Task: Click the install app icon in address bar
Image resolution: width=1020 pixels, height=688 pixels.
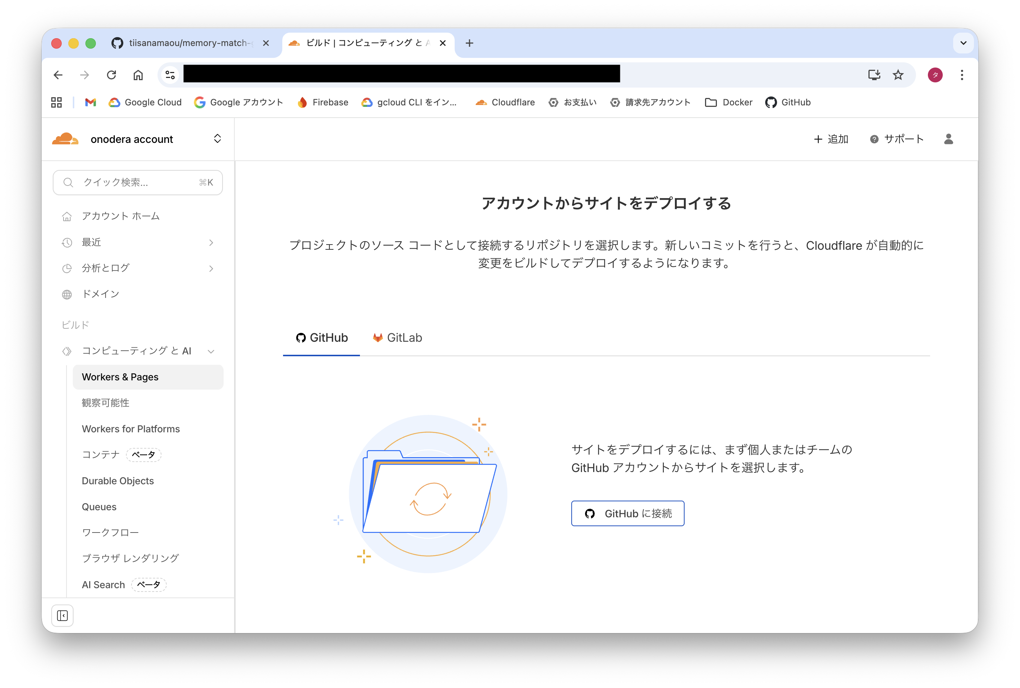Action: [874, 75]
